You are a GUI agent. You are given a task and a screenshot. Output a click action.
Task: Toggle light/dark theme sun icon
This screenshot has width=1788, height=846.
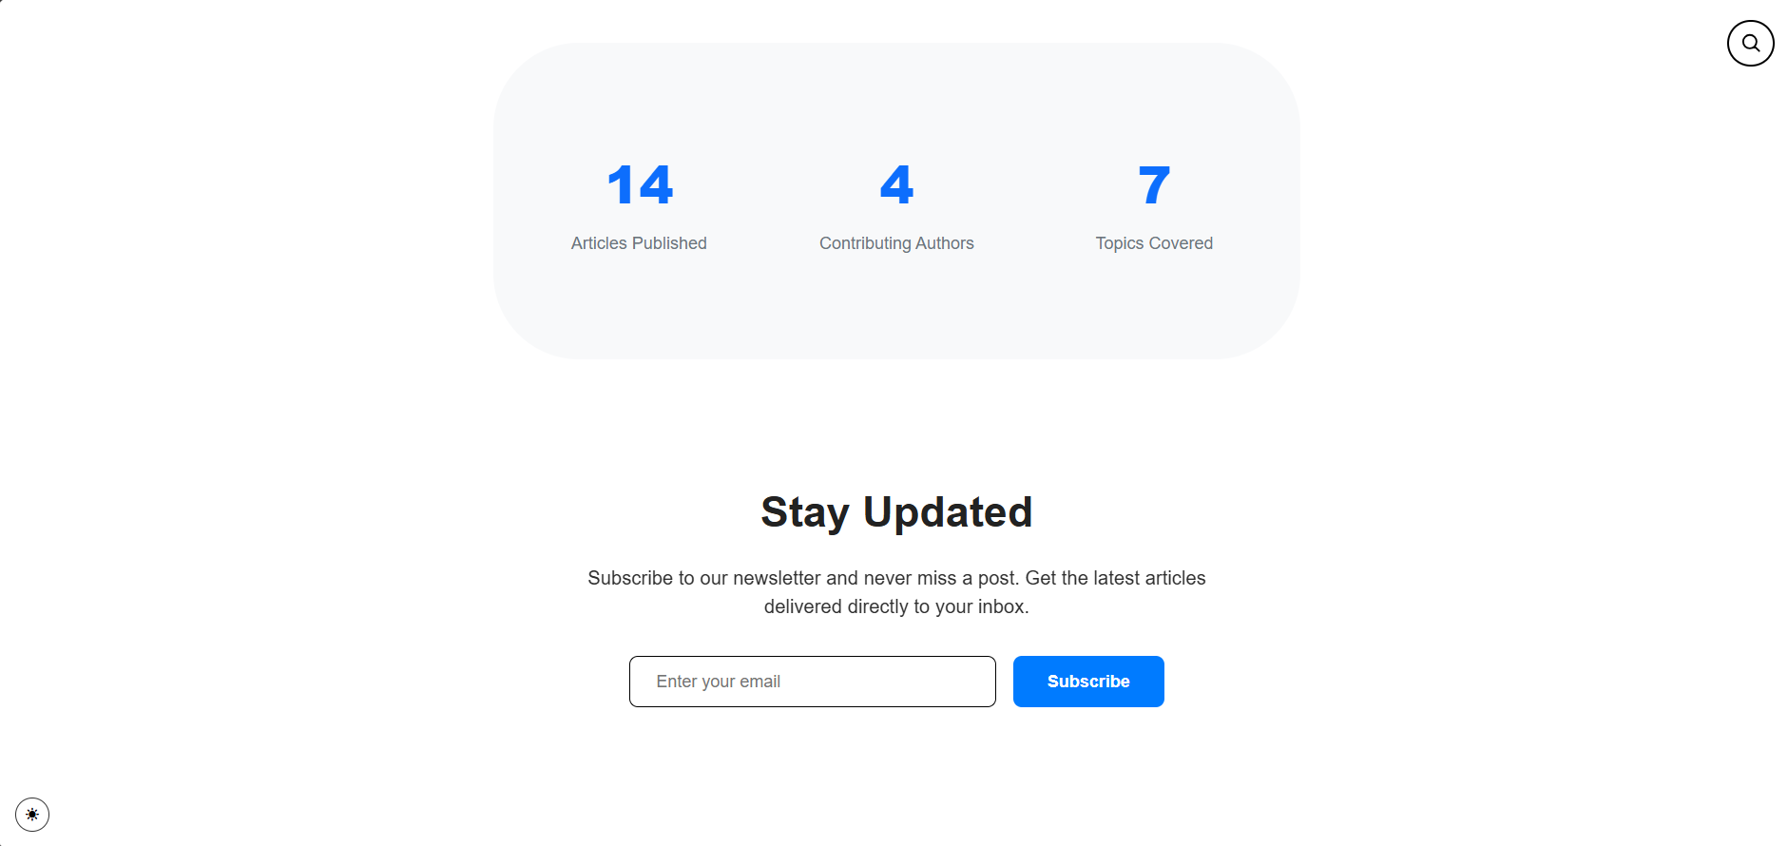click(32, 815)
